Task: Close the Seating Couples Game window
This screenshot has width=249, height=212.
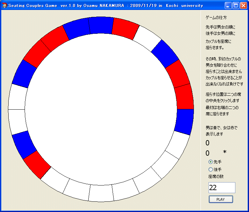Action: (243, 6)
